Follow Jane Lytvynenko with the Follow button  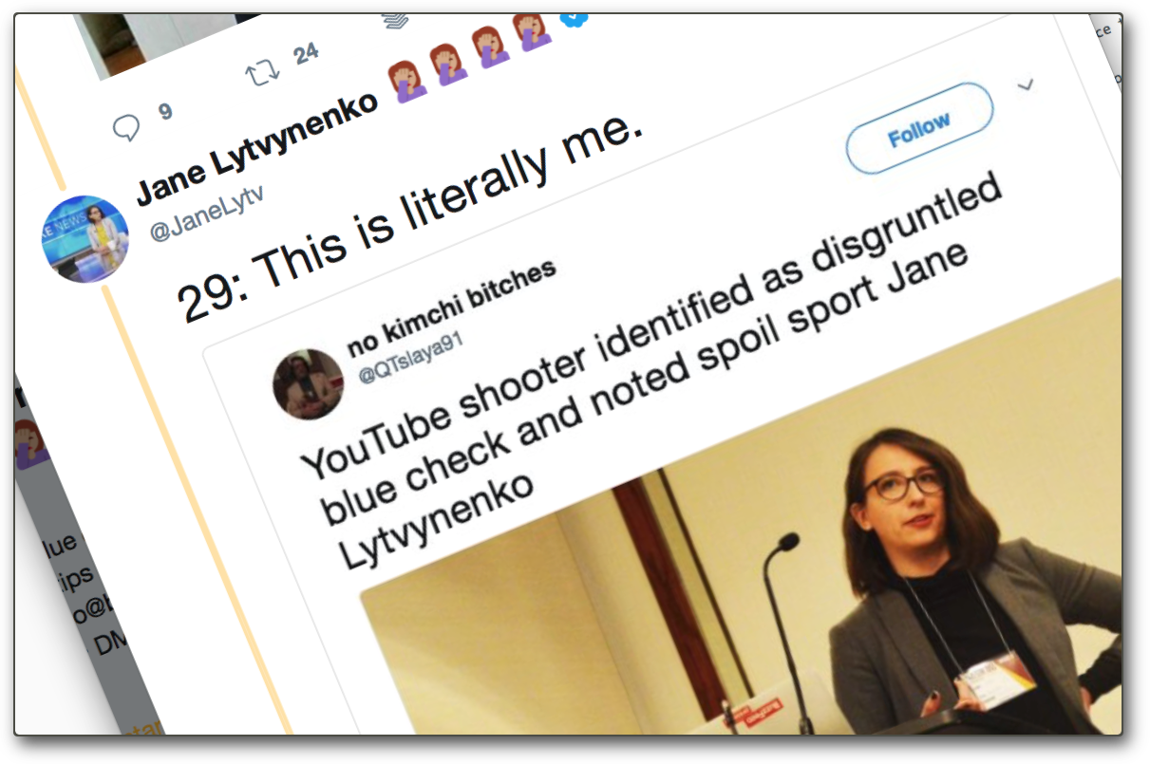tap(919, 128)
